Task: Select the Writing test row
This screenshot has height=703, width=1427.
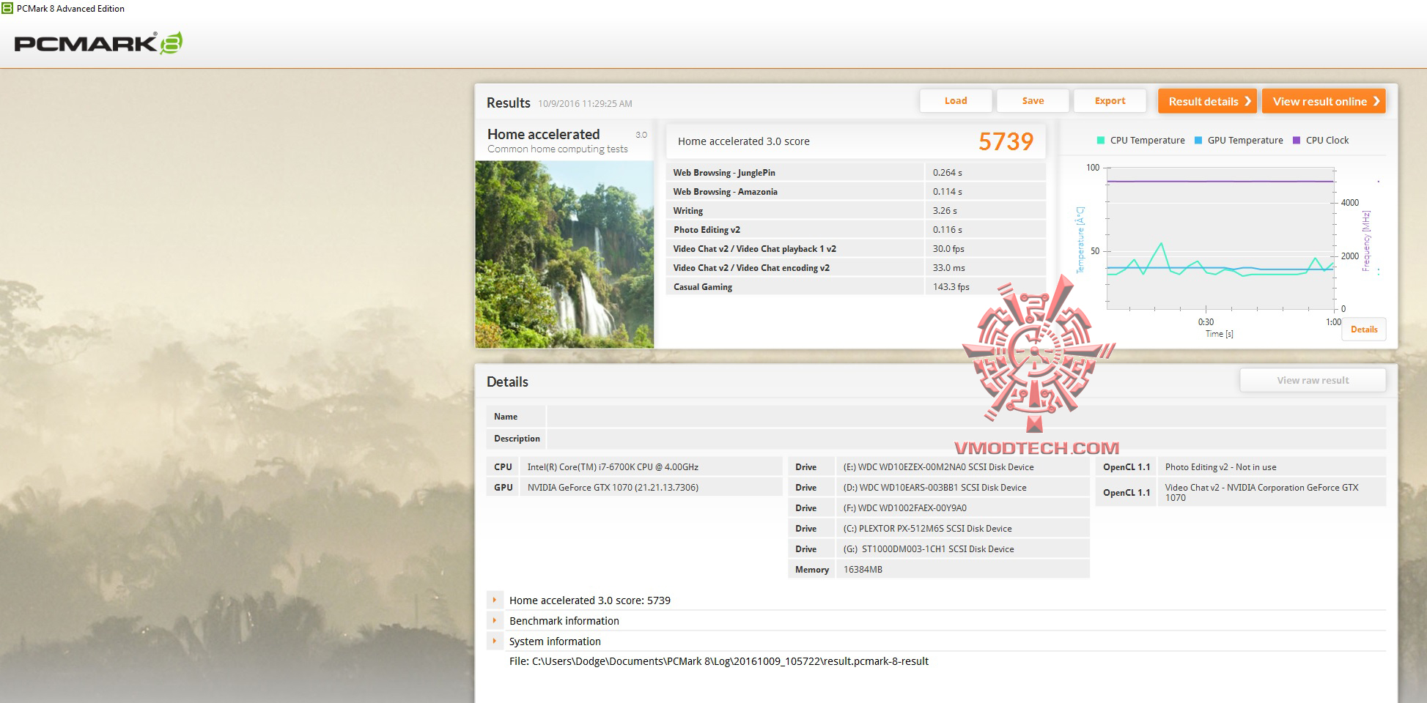Action: tap(855, 211)
